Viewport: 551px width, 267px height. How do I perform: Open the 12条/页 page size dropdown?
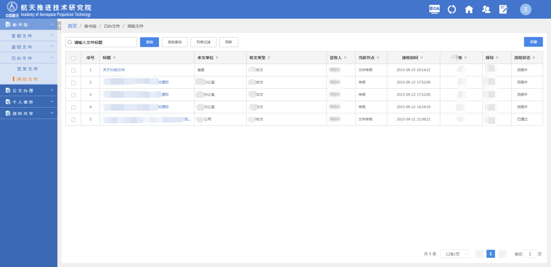click(455, 254)
